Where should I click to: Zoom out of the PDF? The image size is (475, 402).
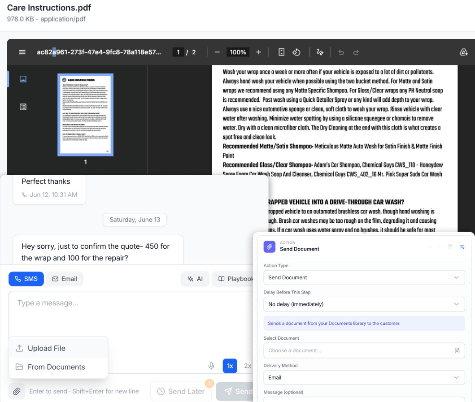[x=217, y=52]
